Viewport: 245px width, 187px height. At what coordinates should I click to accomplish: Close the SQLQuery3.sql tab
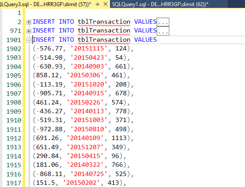(x=106, y=4)
